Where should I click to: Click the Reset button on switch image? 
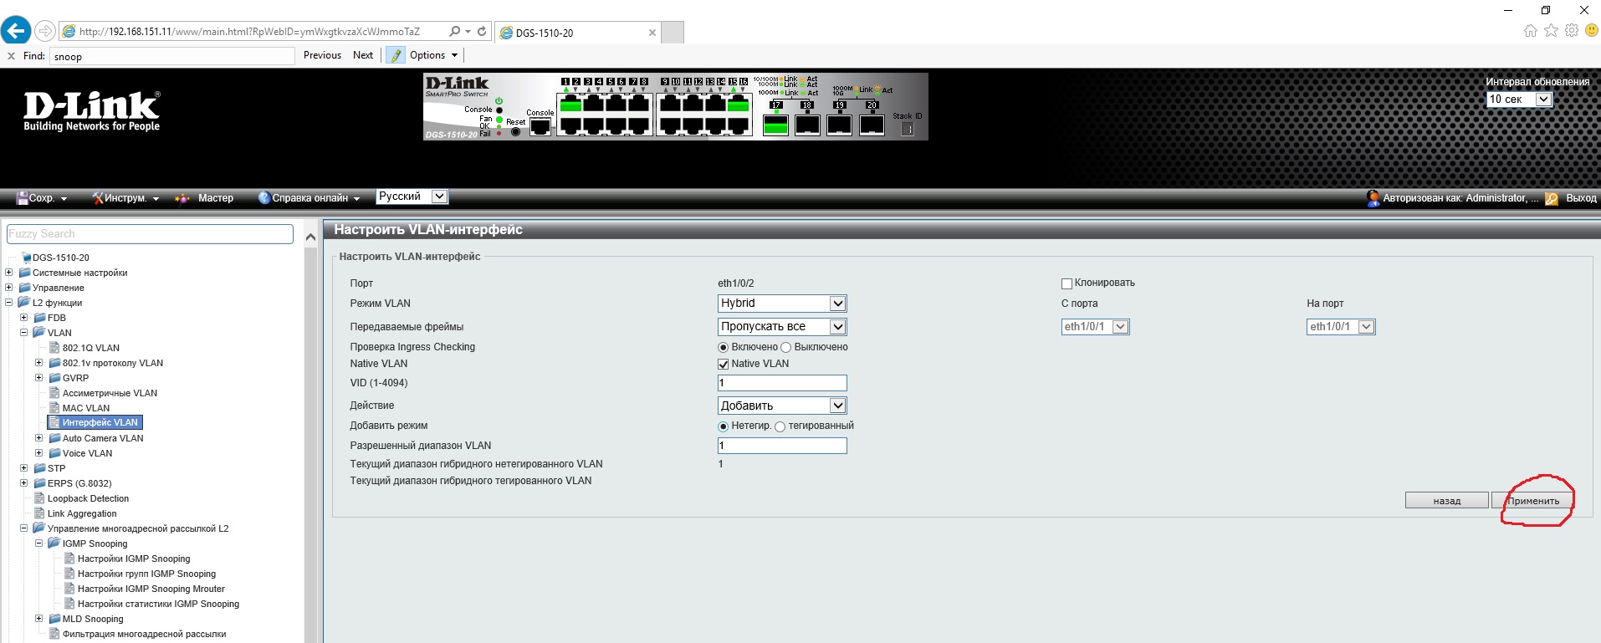pos(515,131)
